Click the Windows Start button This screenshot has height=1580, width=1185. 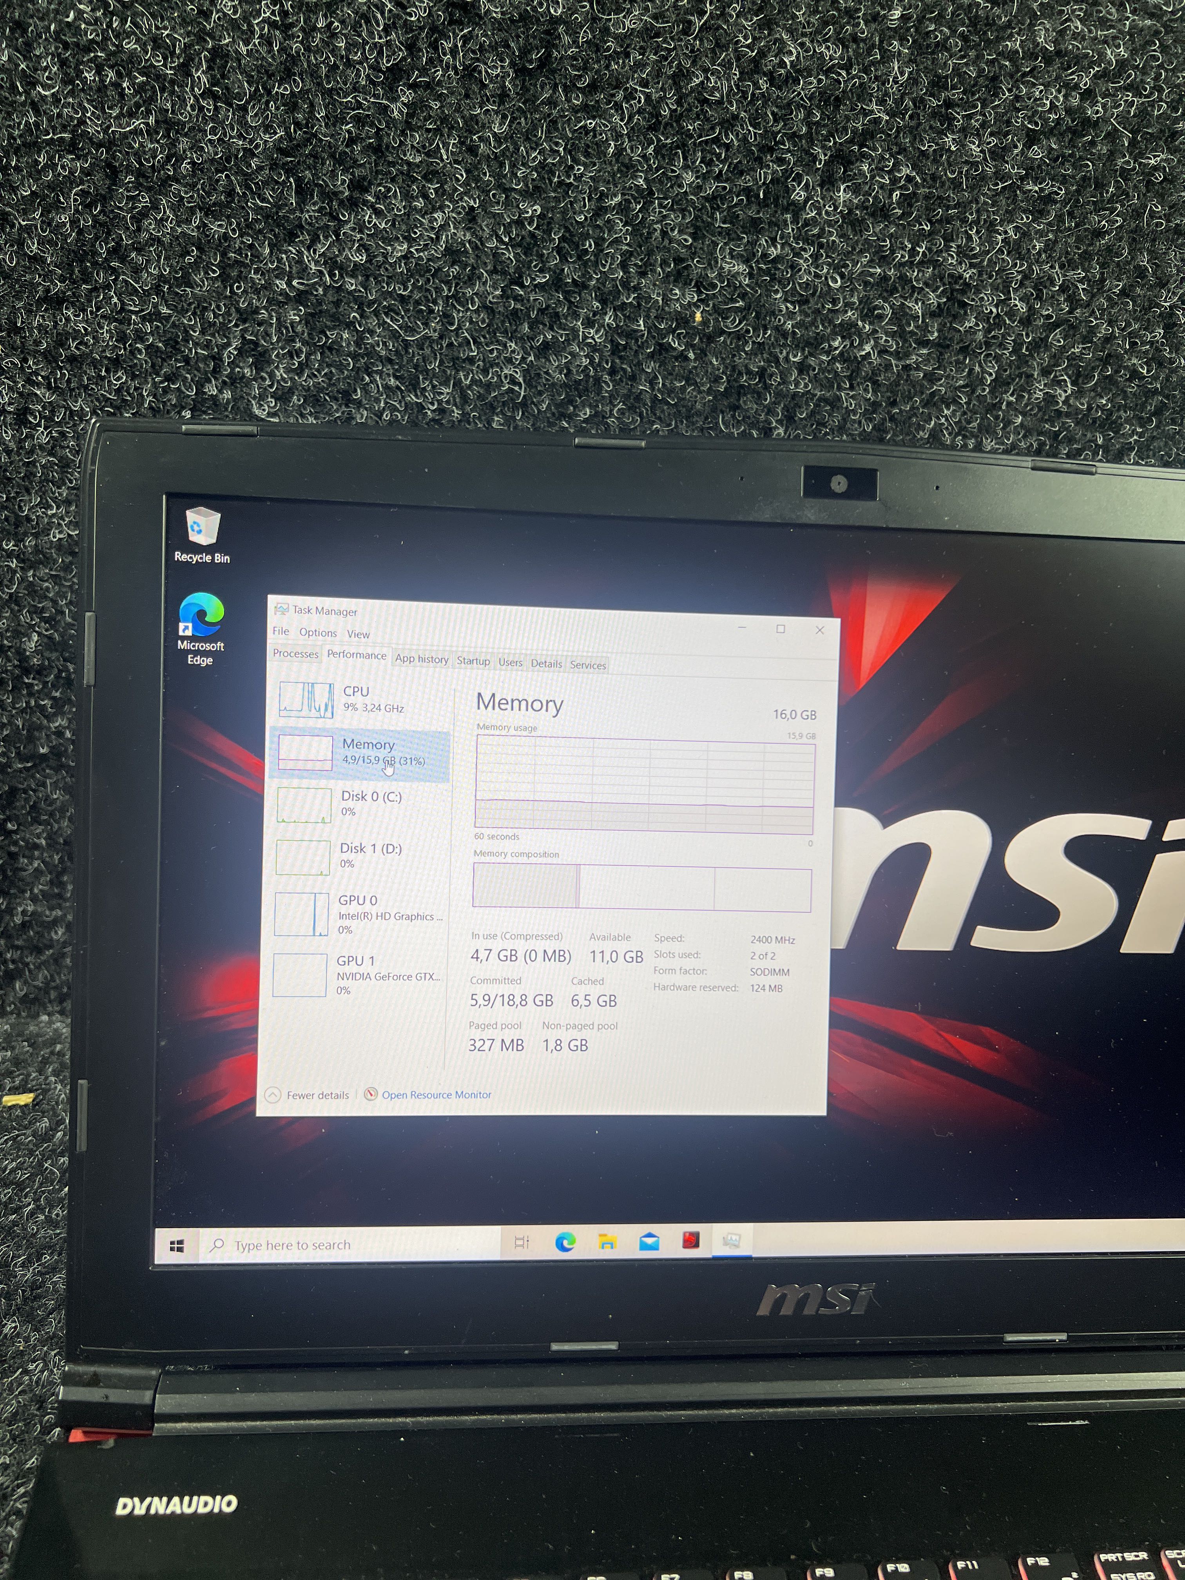pyautogui.click(x=177, y=1246)
